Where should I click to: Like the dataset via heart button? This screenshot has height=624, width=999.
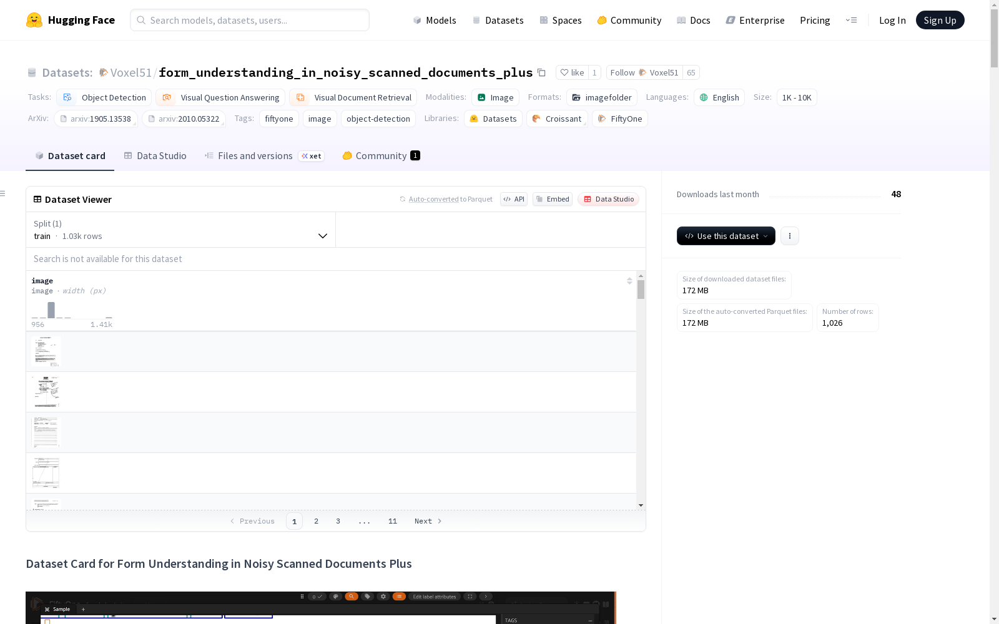click(x=572, y=72)
